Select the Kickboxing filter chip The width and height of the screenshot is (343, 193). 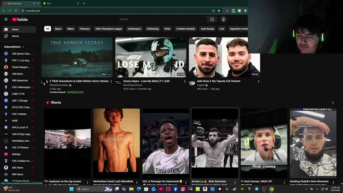pos(153,29)
